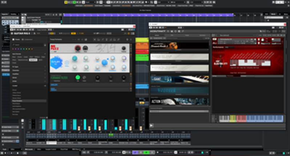Select the highlighted white tag in Guitar Rig filter
The image size is (290, 156).
[x=33, y=60]
